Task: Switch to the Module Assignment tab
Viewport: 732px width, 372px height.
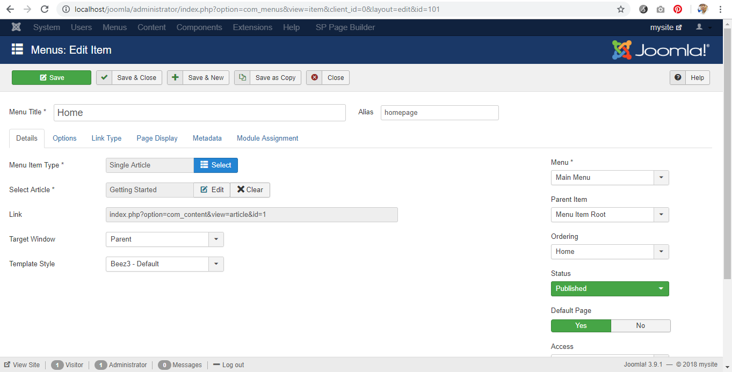Action: [x=267, y=138]
